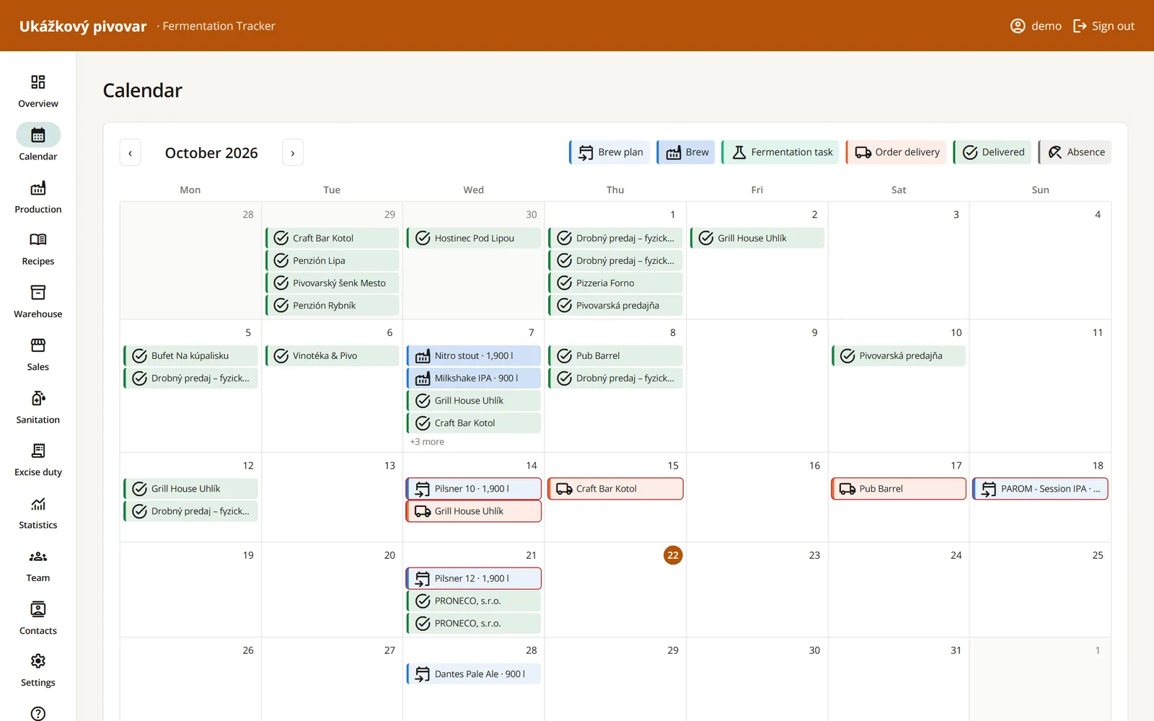Toggle the Delivered filter chip
The width and height of the screenshot is (1154, 721).
pos(992,152)
